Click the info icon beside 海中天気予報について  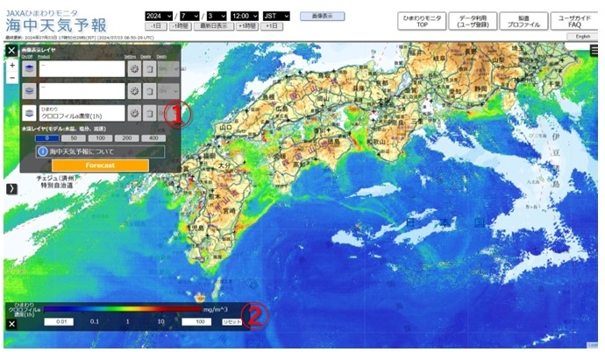point(42,151)
